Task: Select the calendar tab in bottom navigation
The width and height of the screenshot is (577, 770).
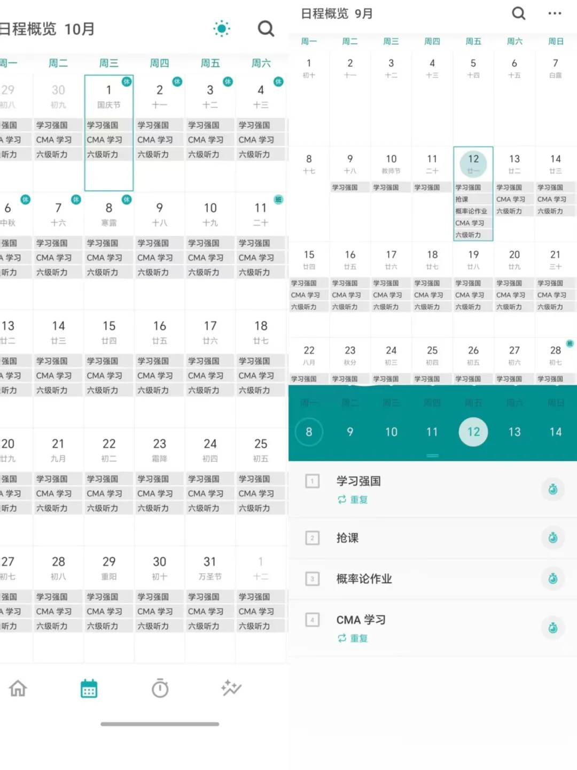Action: coord(89,688)
